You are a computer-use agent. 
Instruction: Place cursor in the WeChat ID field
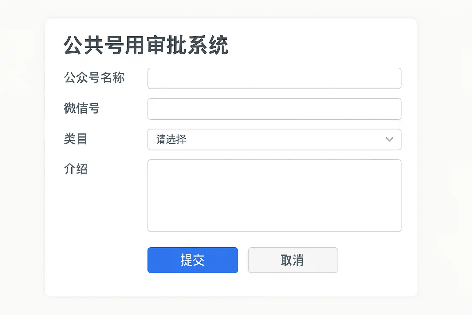(274, 109)
